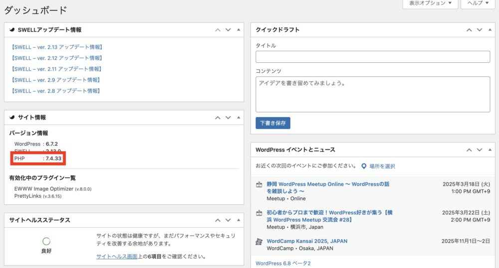
Task: Move クイックドラフト panel up
Action: pos(469,30)
